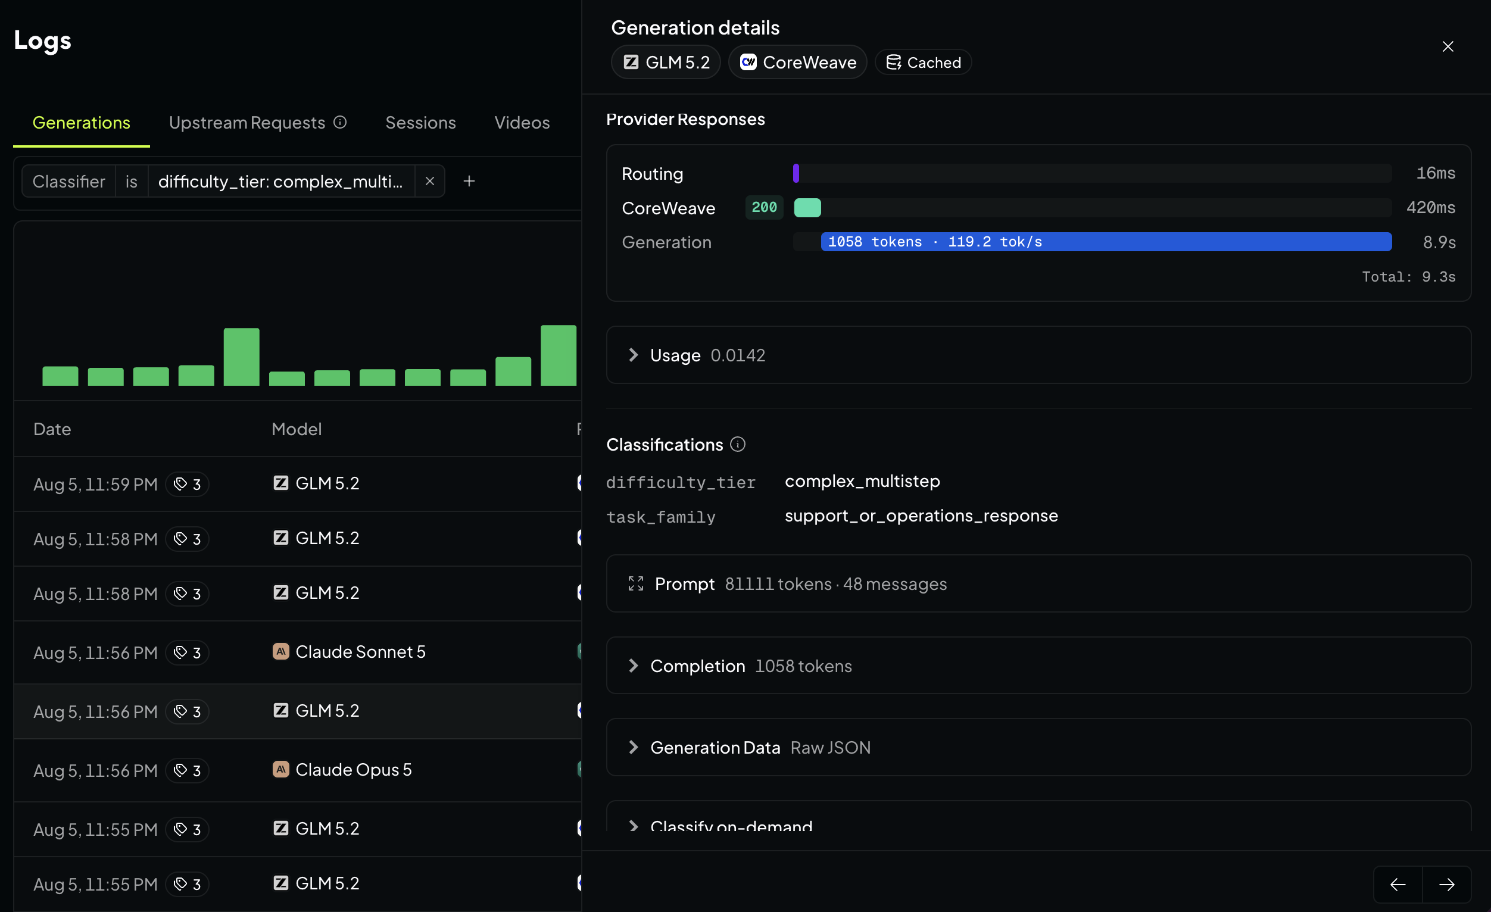Sort by the Date column header
This screenshot has width=1491, height=912.
click(52, 429)
